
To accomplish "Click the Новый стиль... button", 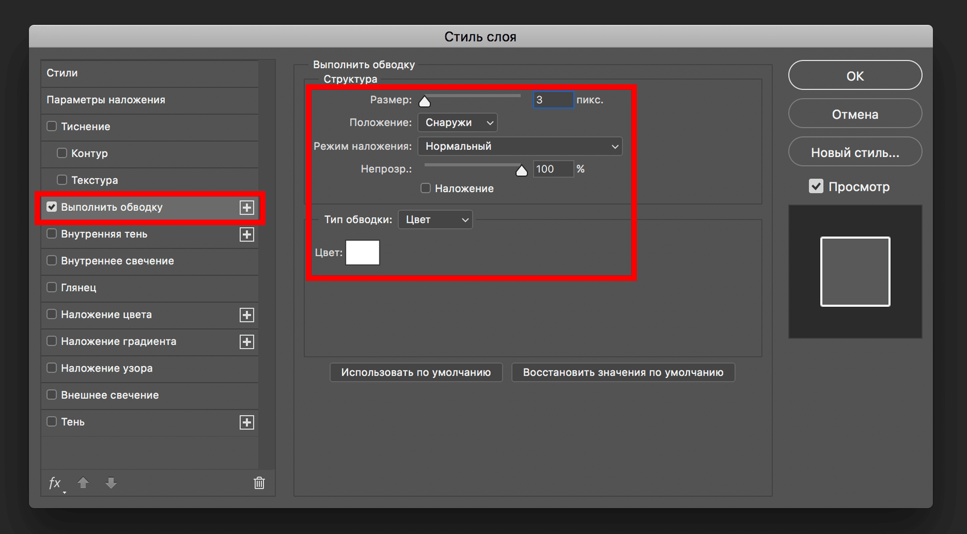I will coord(855,153).
